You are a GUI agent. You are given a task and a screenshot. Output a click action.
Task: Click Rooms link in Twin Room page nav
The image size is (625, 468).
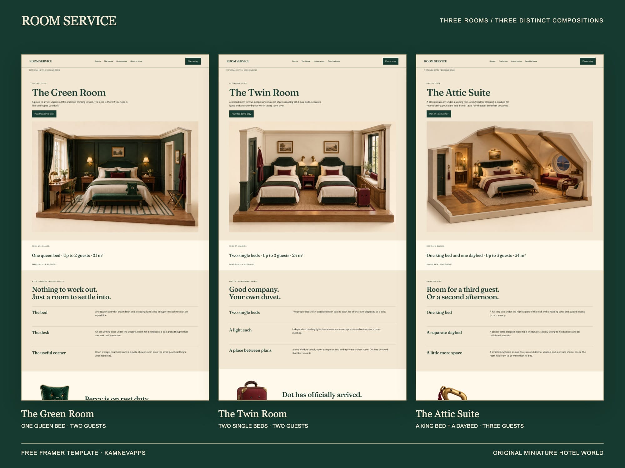pos(295,61)
